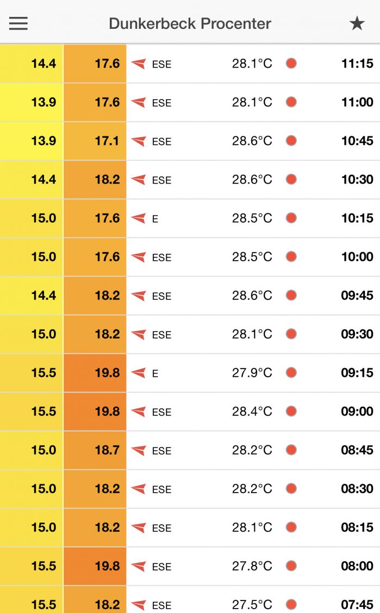Click the 27.5°C temperature at 07:45
This screenshot has height=613, width=380.
pyautogui.click(x=252, y=605)
